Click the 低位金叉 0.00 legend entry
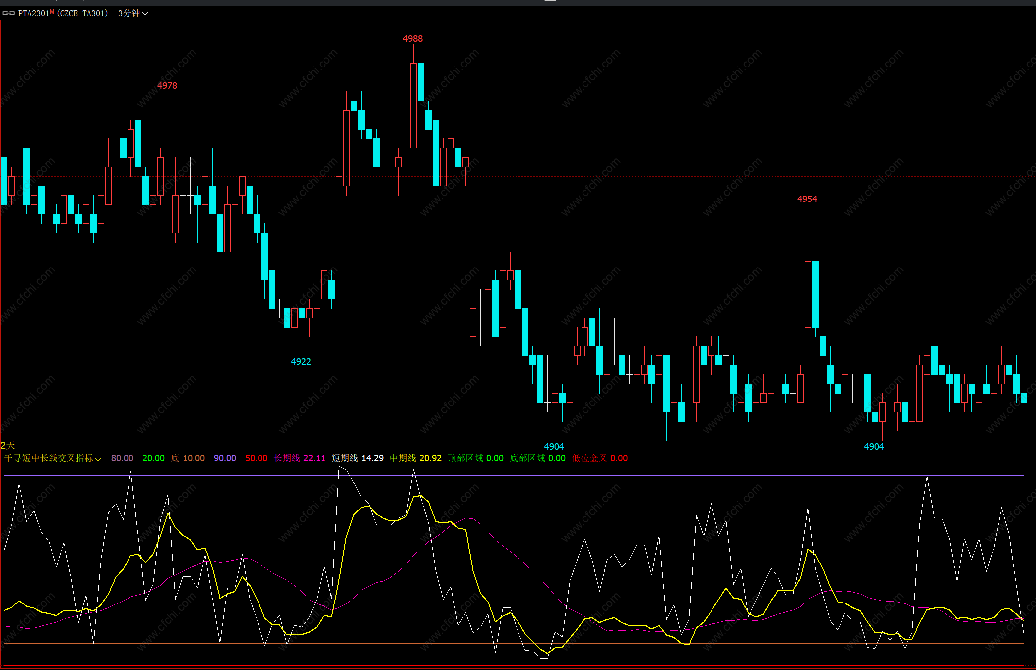Screen dimensions: 1036x670 point(599,458)
